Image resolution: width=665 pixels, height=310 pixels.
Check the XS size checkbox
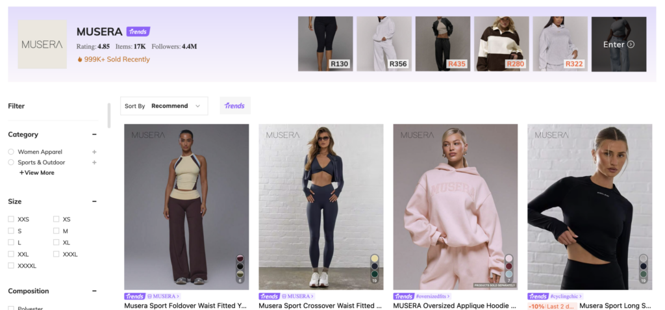pyautogui.click(x=56, y=219)
